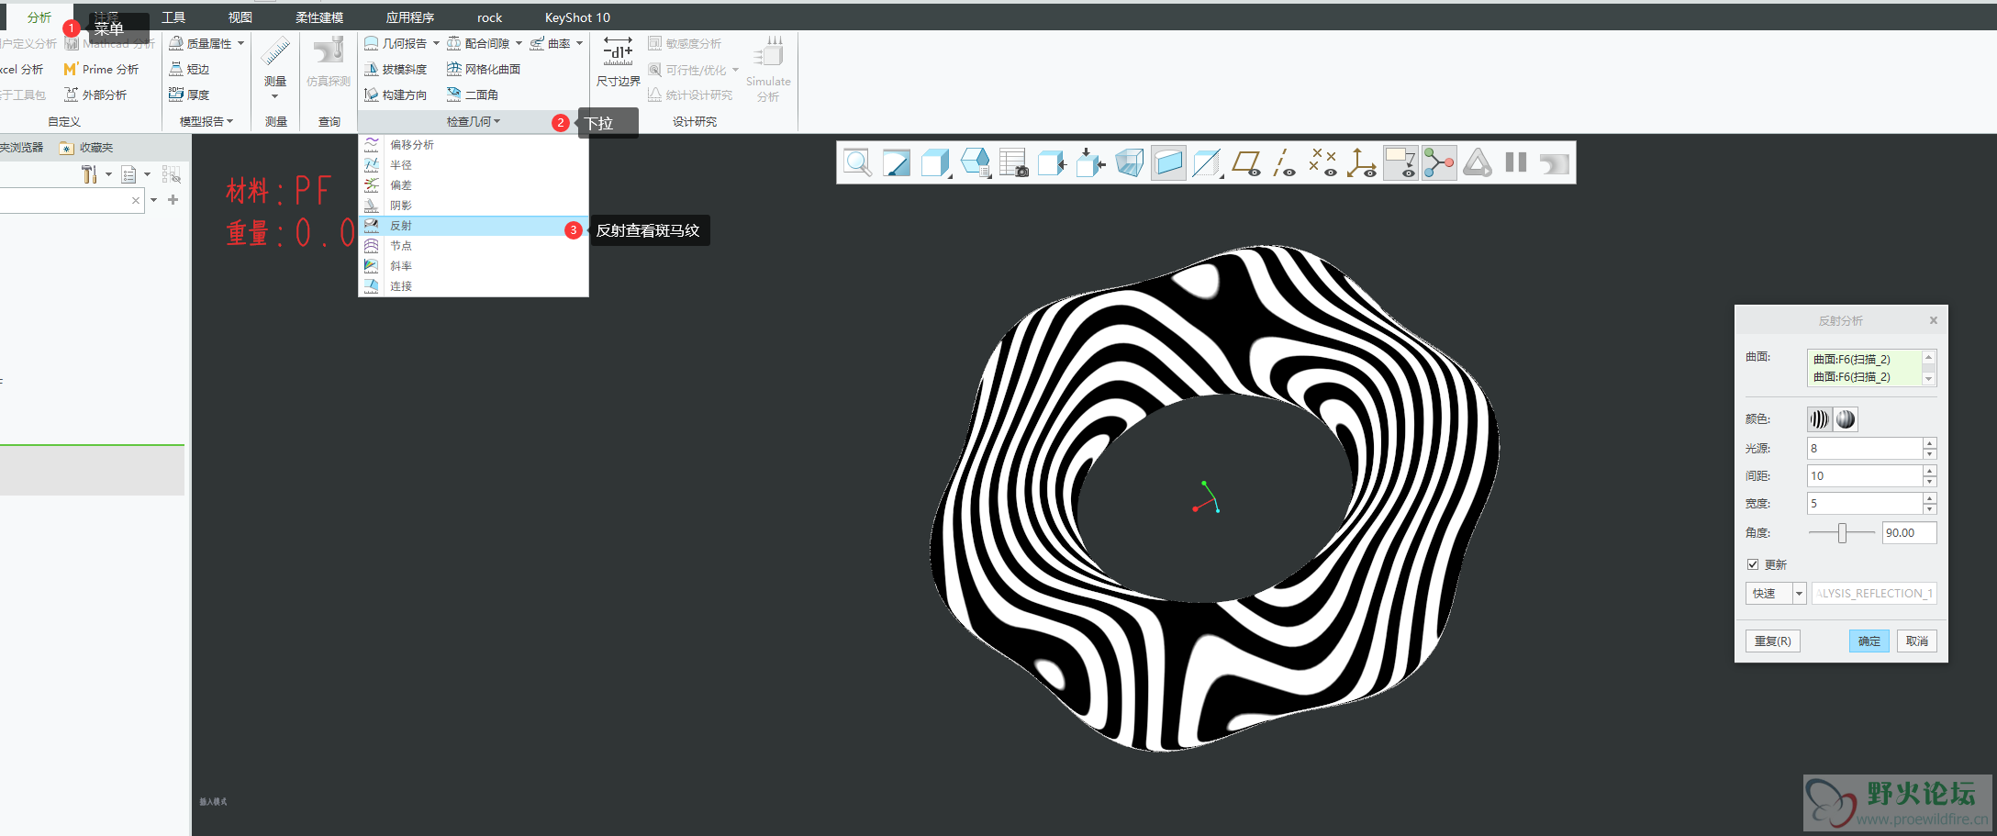
Task: Expand tree settings dropdown arrow
Action: [x=108, y=174]
